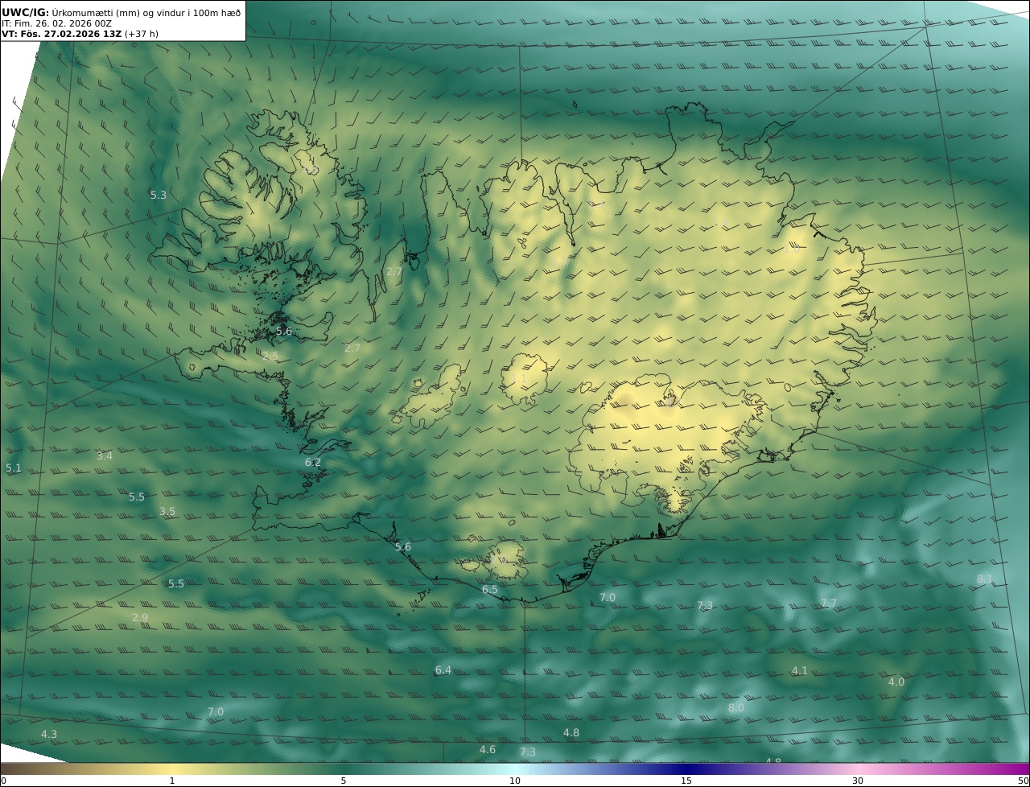The image size is (1030, 787).
Task: Click the 8.1 map value
Action: [985, 579]
